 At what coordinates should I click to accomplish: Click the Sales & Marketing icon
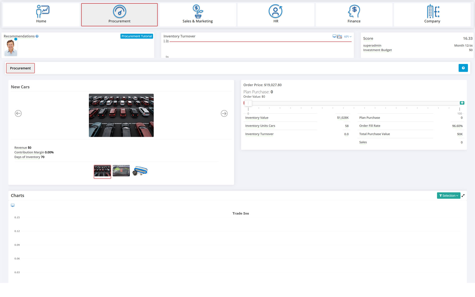[198, 11]
